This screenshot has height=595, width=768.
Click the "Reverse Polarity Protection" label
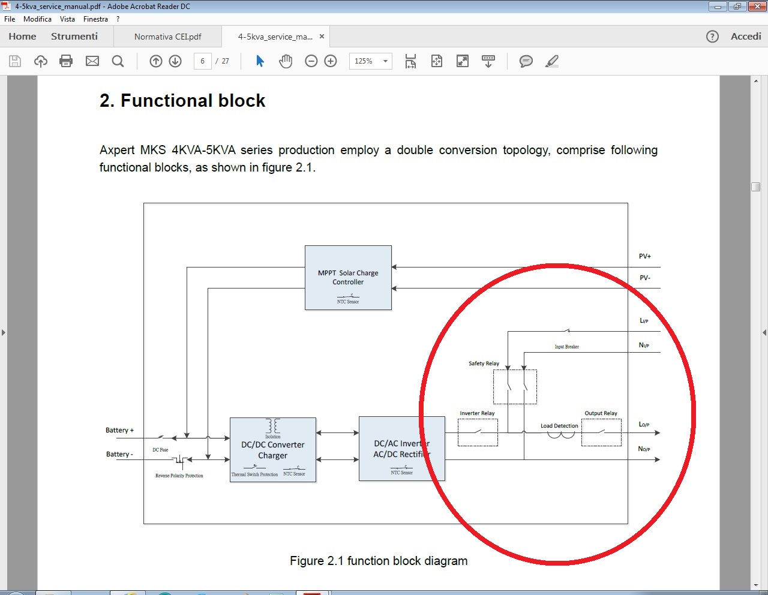(x=179, y=476)
